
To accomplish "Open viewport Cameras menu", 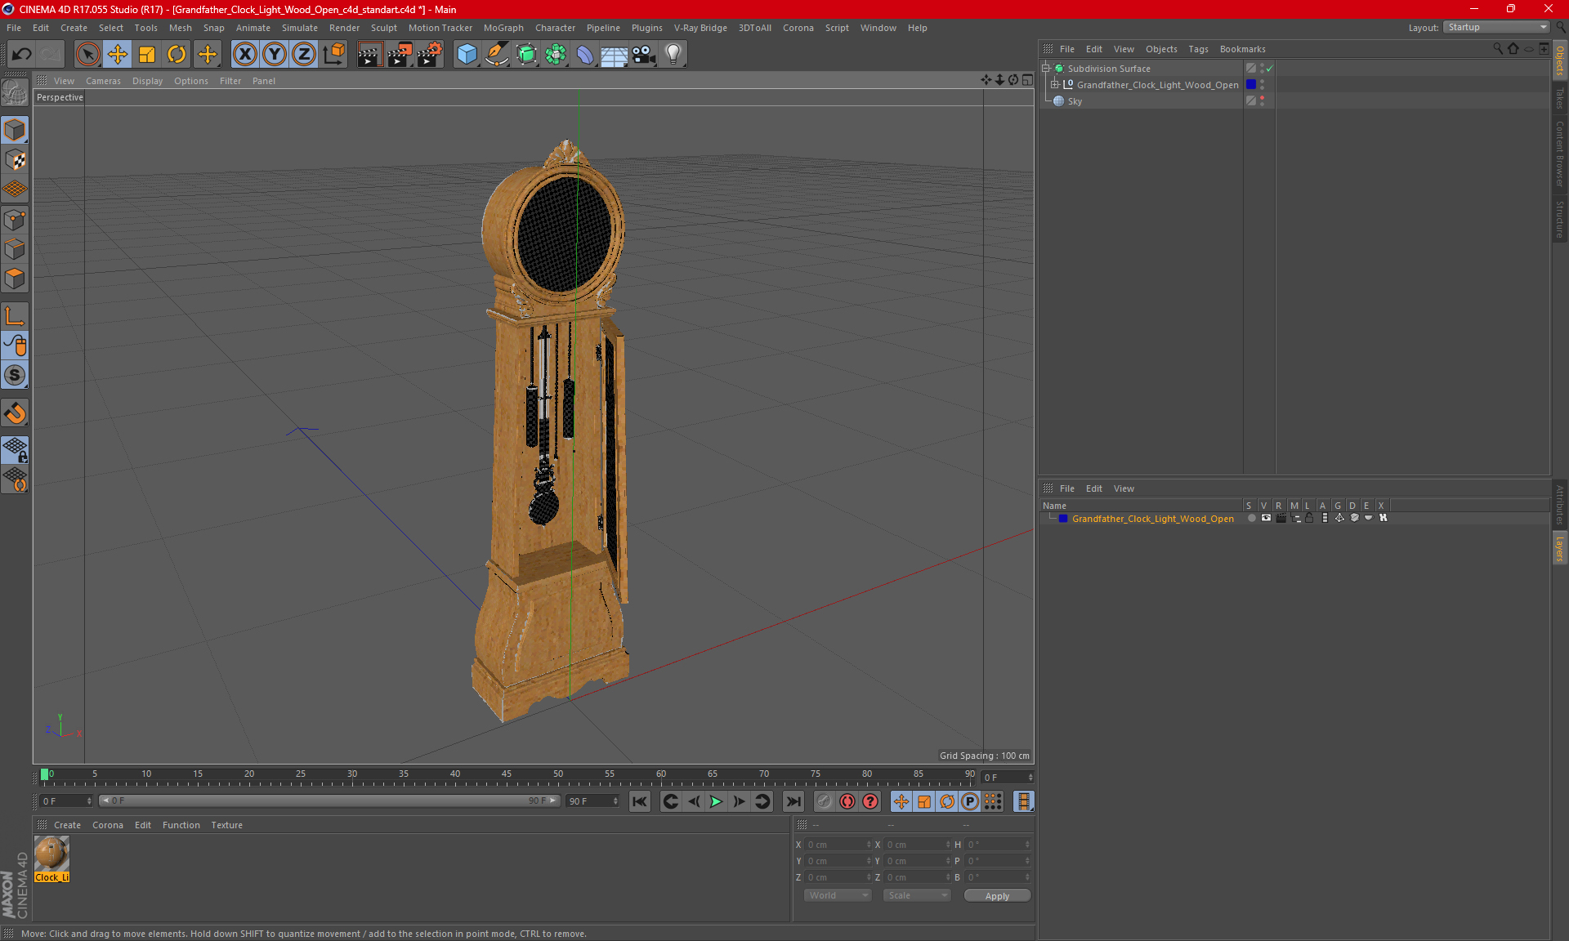I will pos(103,81).
